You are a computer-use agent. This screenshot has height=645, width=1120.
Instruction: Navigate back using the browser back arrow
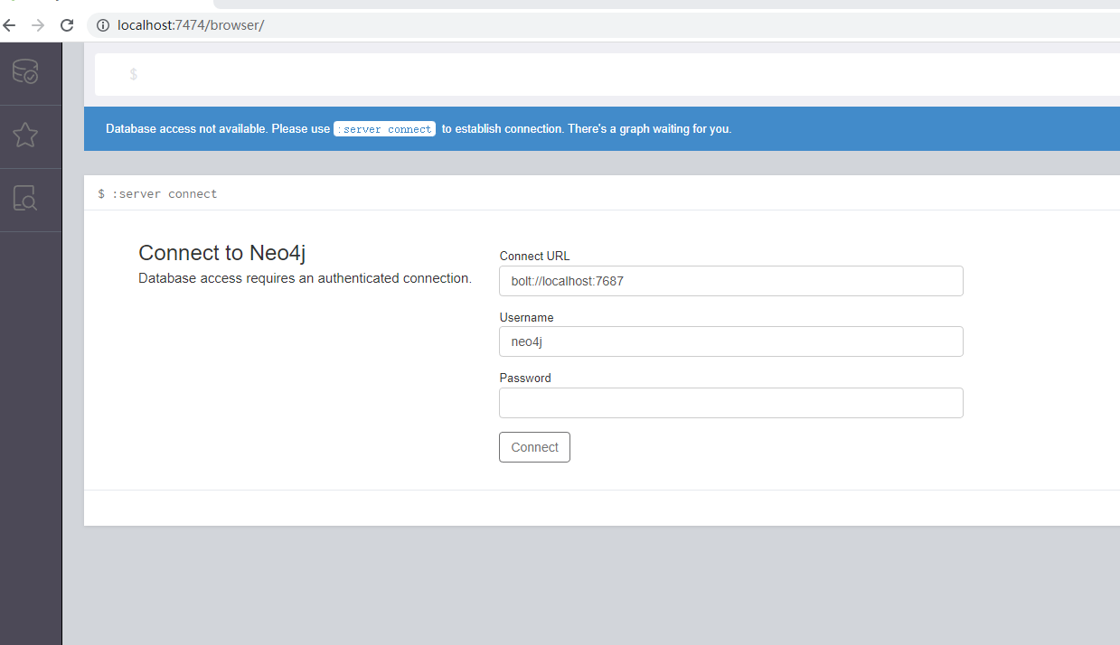[x=9, y=25]
